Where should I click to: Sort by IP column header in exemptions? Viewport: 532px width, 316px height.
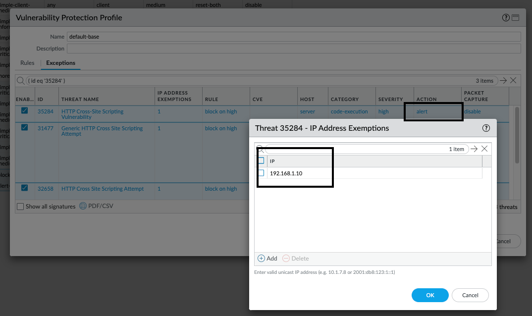272,161
